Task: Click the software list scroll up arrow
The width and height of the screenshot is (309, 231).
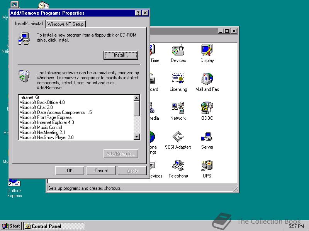Action: click(137, 98)
